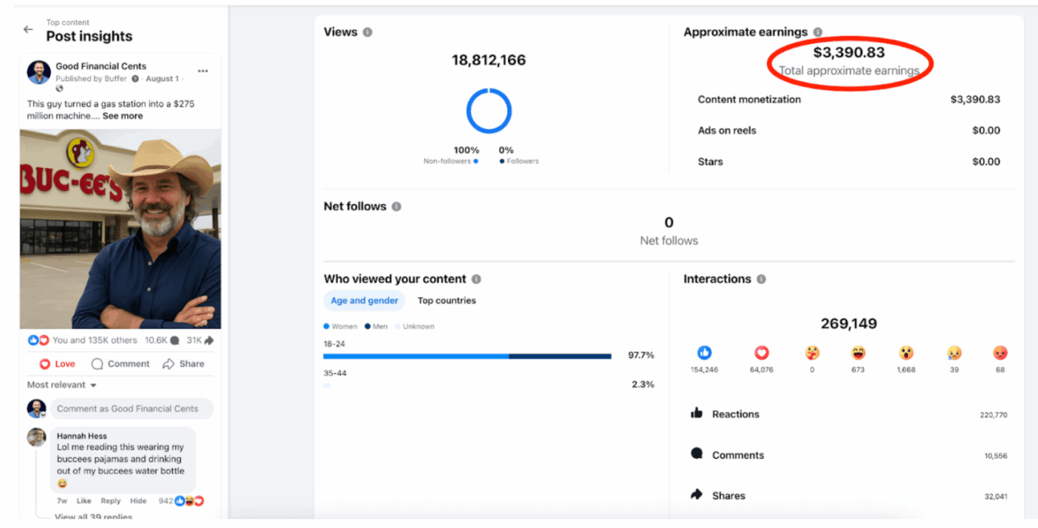Click info icon beside Approximate earnings

pos(817,32)
